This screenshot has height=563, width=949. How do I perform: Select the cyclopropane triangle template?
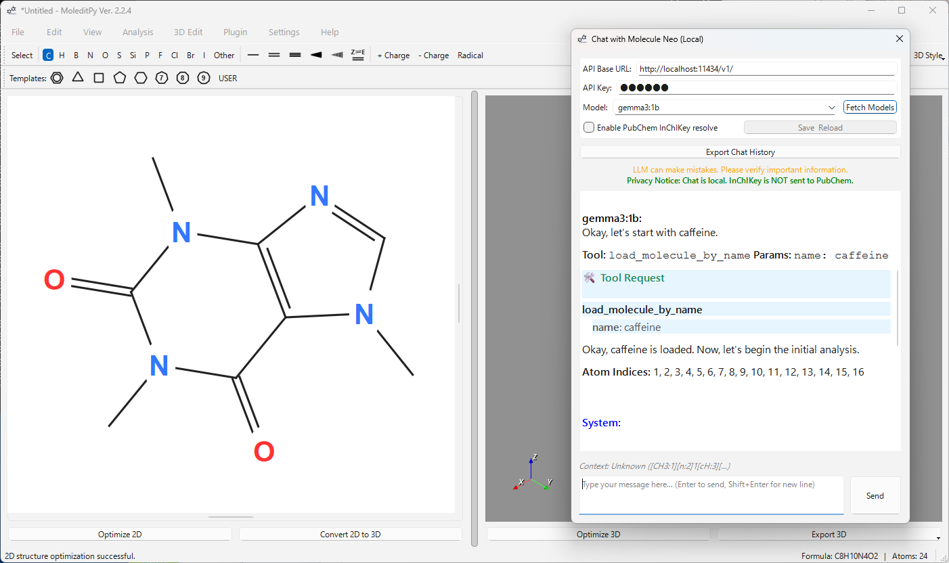78,78
